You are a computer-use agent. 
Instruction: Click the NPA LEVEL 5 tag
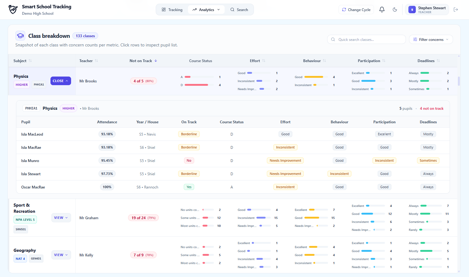(x=25, y=220)
